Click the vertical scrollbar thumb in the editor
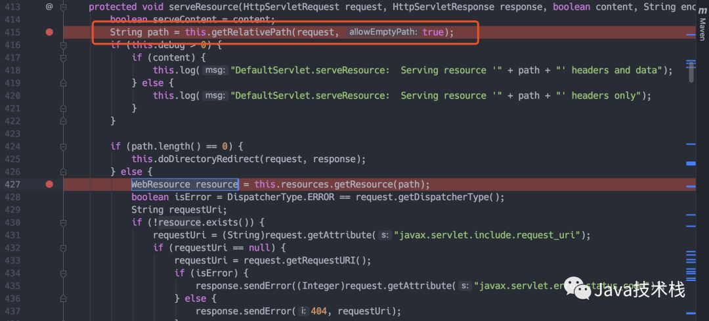This screenshot has height=321, width=709. (x=691, y=69)
